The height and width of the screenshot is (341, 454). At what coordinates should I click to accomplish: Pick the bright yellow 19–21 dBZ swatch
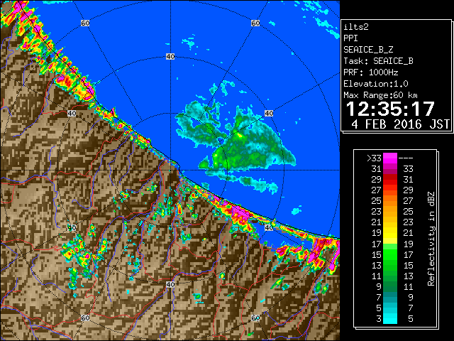click(x=390, y=233)
